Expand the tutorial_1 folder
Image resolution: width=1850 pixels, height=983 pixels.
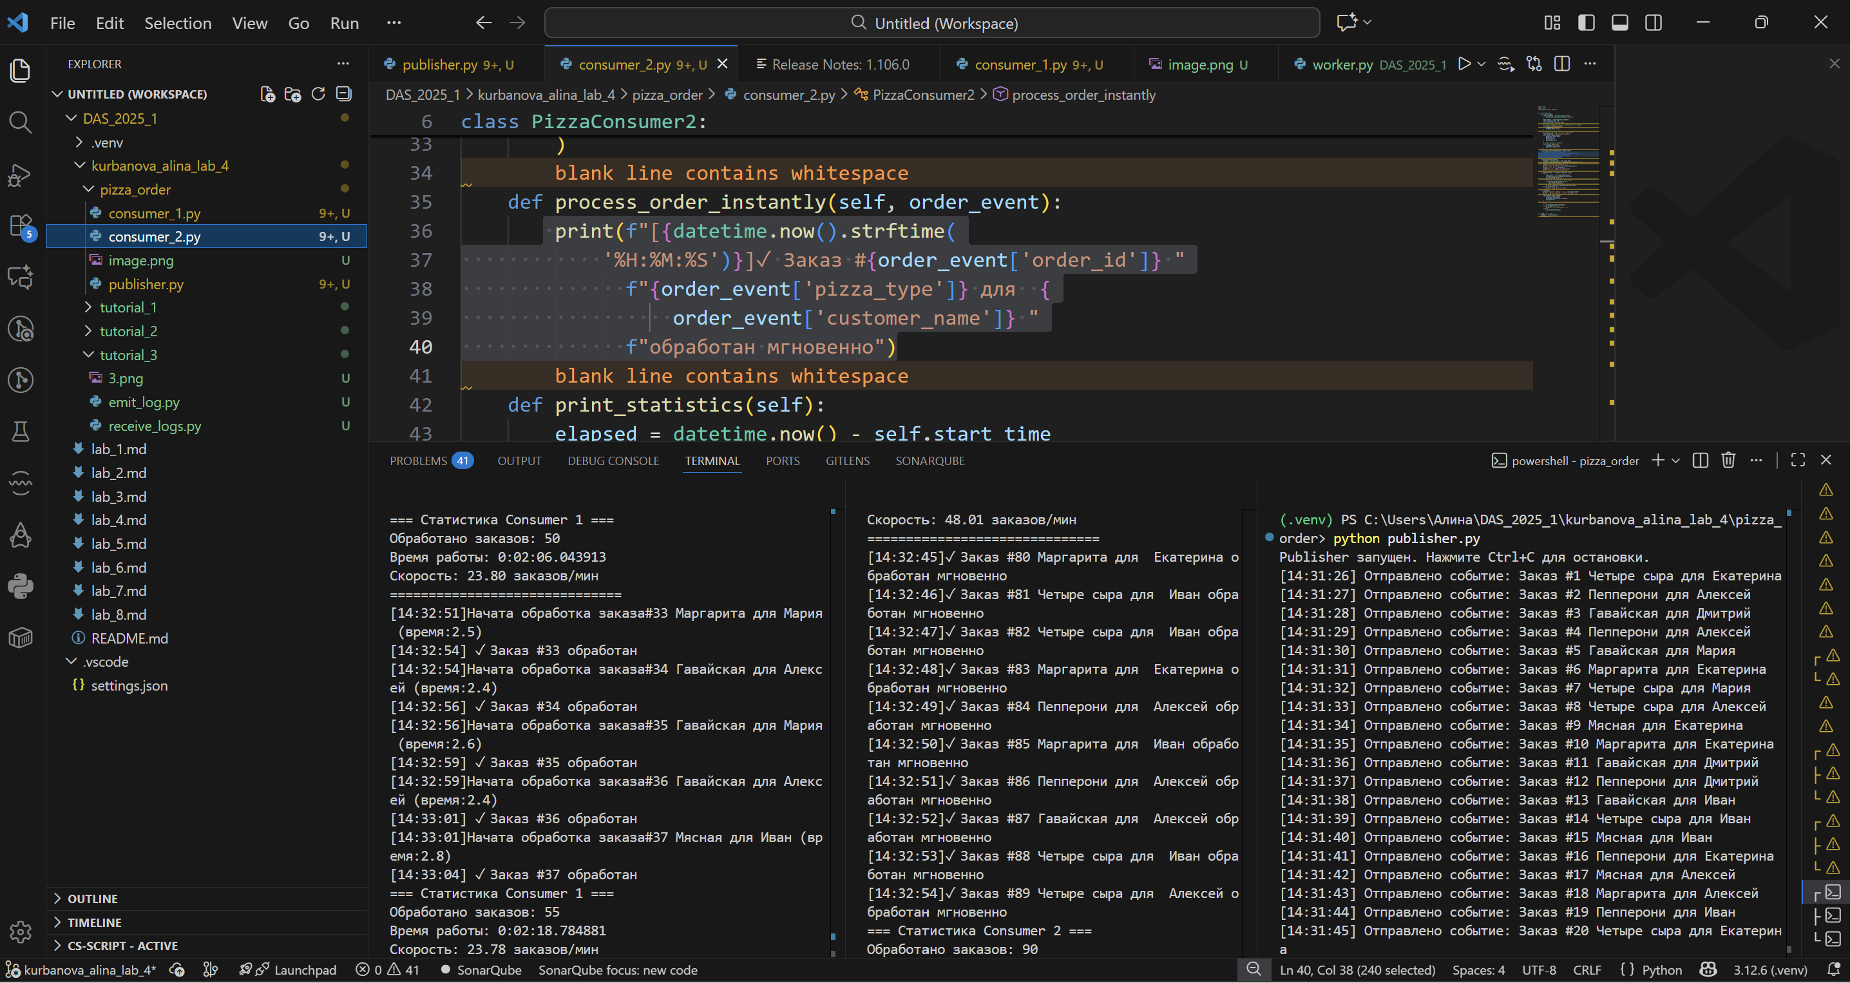coord(128,307)
